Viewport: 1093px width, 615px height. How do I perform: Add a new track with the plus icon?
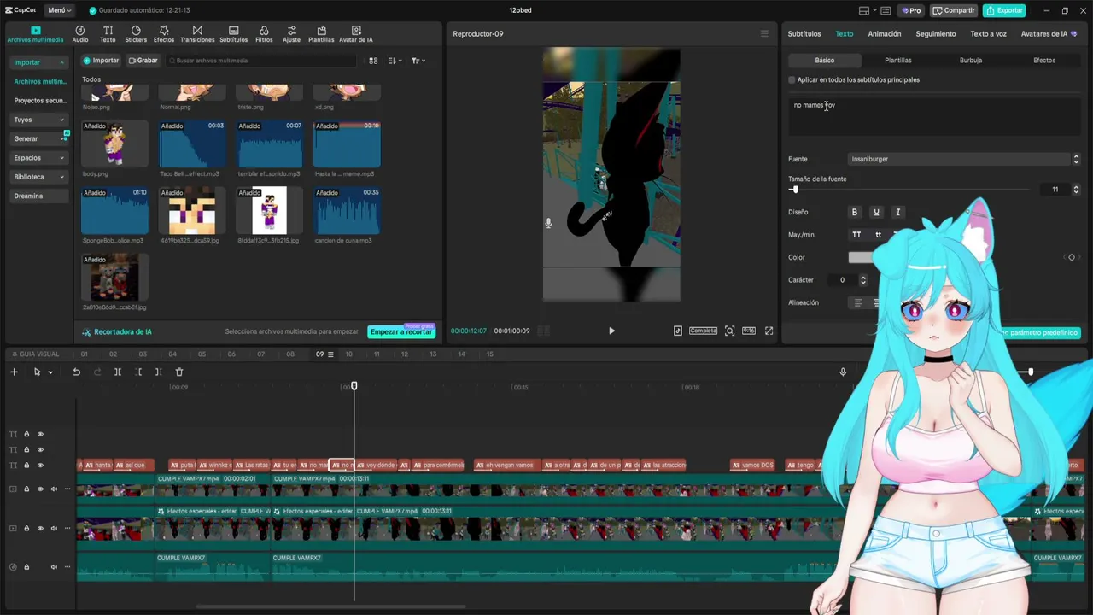point(14,372)
